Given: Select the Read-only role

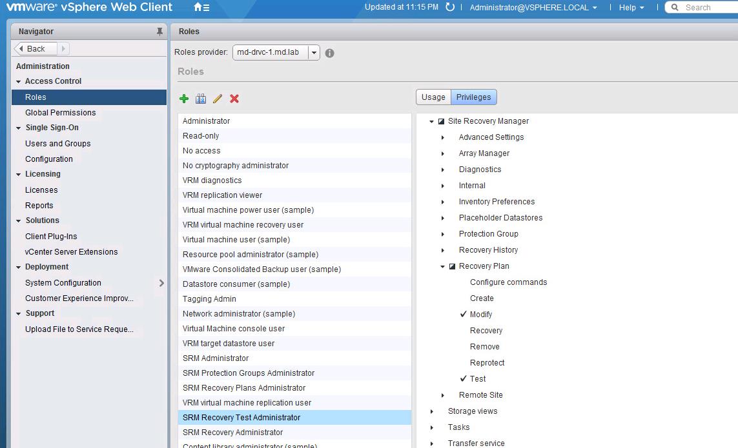Looking at the screenshot, I should (294, 136).
